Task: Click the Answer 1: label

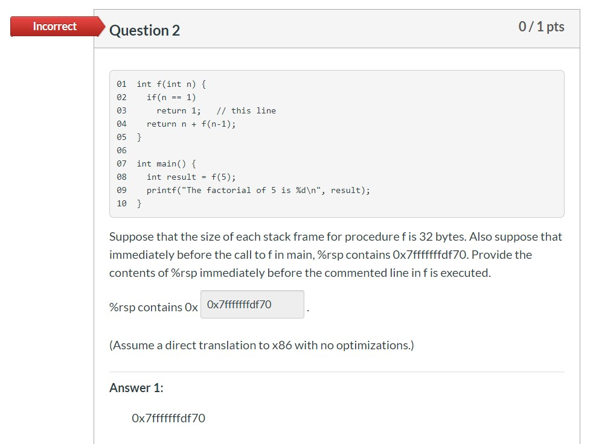Action: [x=136, y=388]
